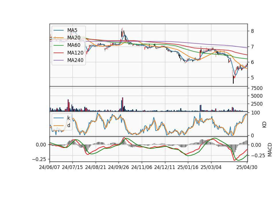
Task: Click the red MA120 legend line sample
Action: coord(59,53)
